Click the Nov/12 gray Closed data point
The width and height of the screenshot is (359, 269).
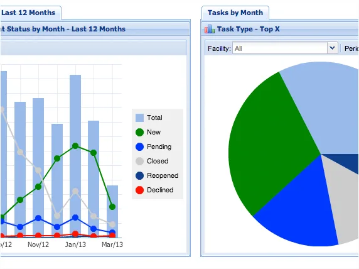[38, 170]
